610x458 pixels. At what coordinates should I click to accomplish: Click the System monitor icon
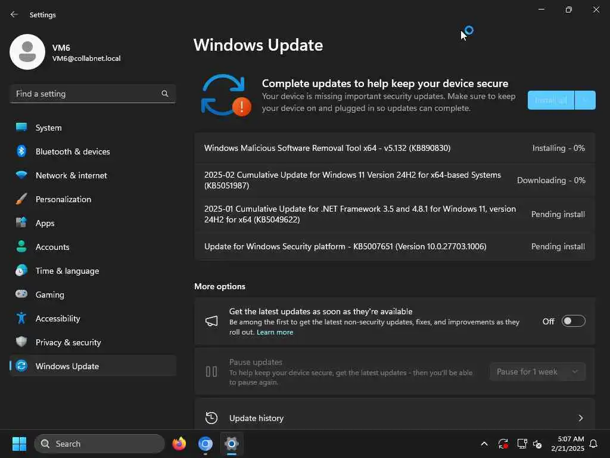pos(21,128)
